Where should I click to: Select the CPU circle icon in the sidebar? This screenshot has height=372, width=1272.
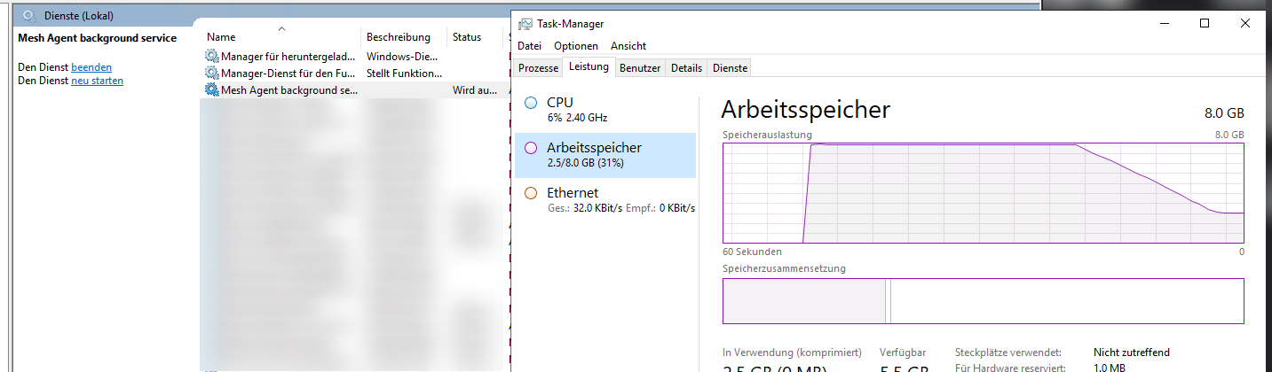point(531,104)
